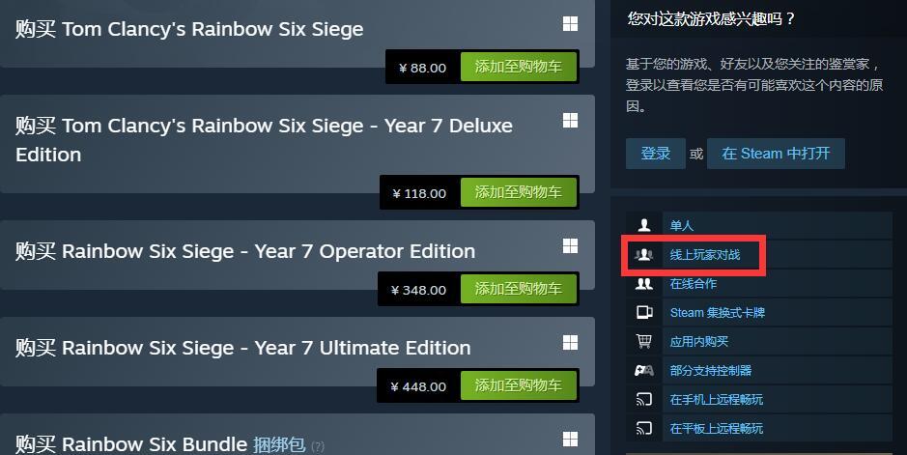907x455 pixels.
Task: Click the Steam trading cards icon
Action: (x=644, y=312)
